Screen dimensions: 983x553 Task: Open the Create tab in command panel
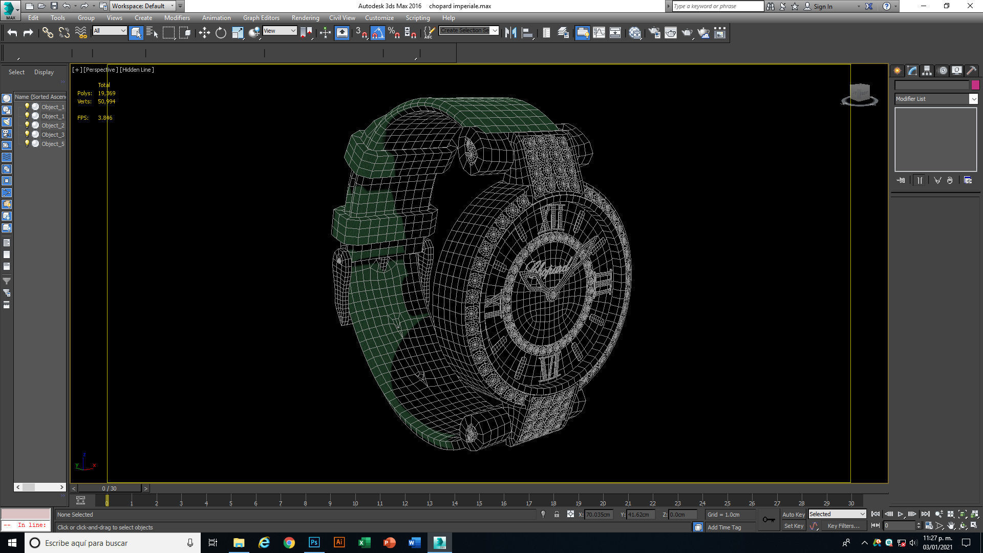point(897,71)
